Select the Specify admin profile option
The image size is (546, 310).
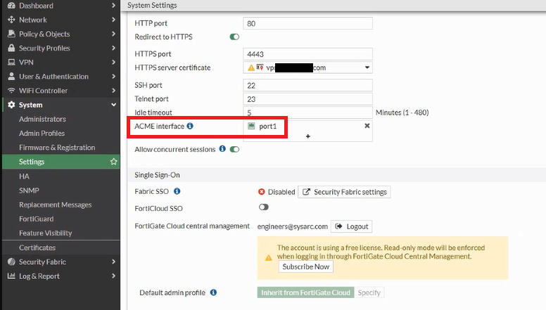click(369, 292)
